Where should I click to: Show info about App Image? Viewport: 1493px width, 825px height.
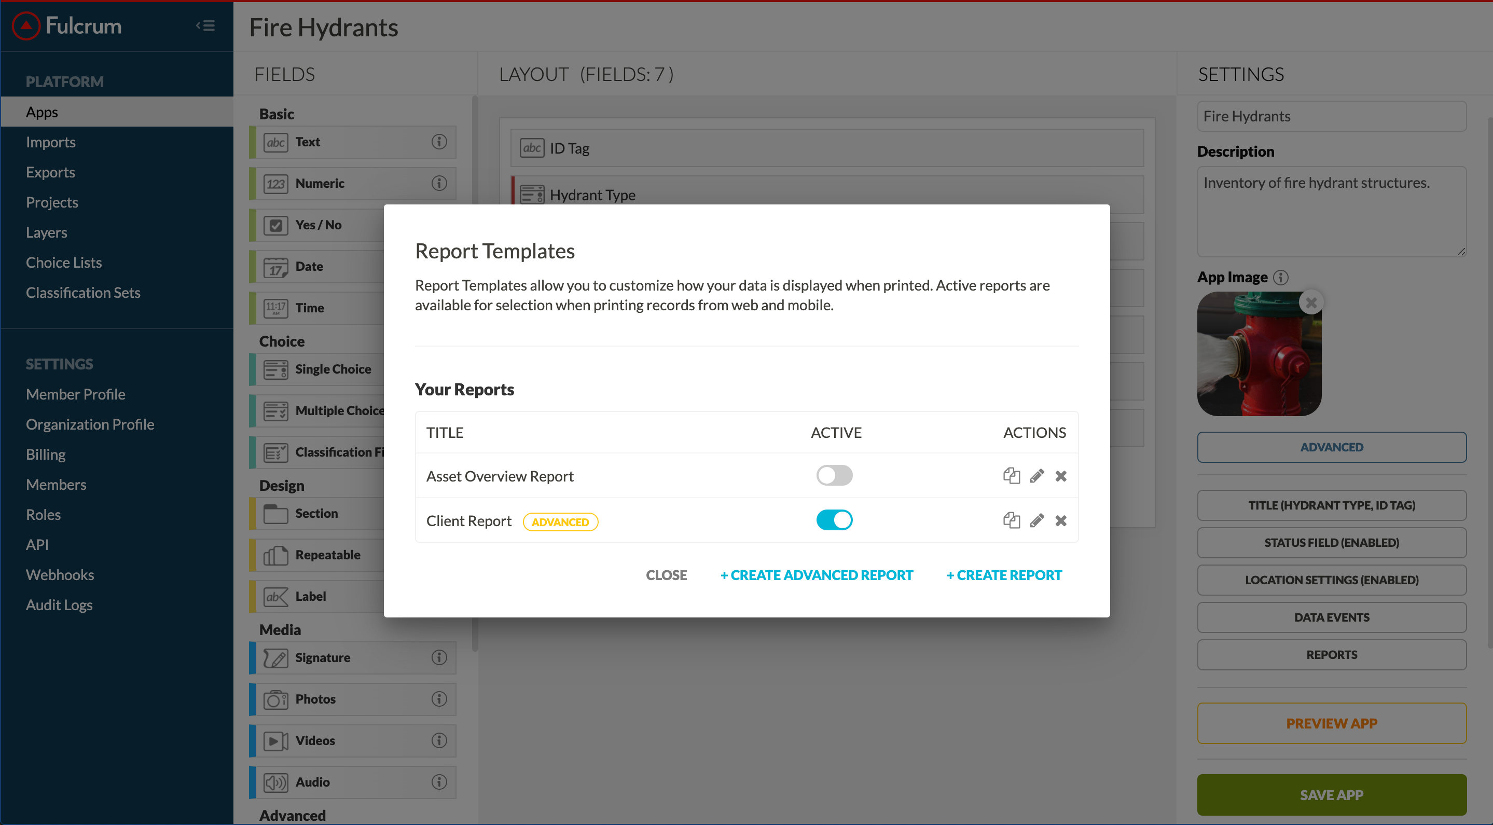[x=1281, y=278]
